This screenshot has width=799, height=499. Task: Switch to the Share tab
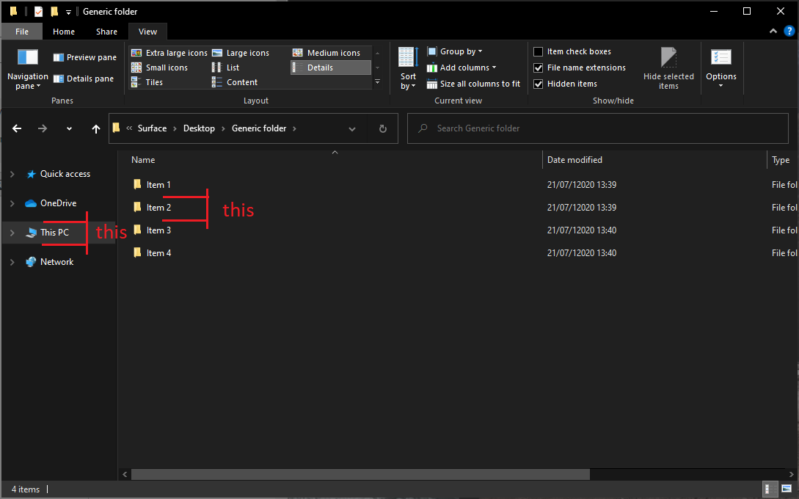(x=106, y=32)
